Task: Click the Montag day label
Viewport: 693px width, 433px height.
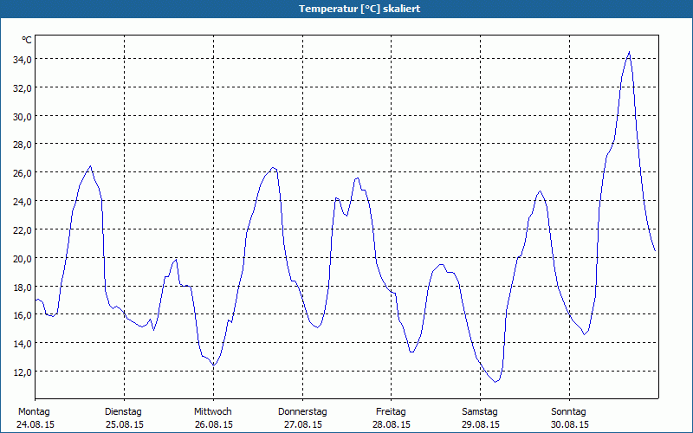Action: [x=34, y=412]
